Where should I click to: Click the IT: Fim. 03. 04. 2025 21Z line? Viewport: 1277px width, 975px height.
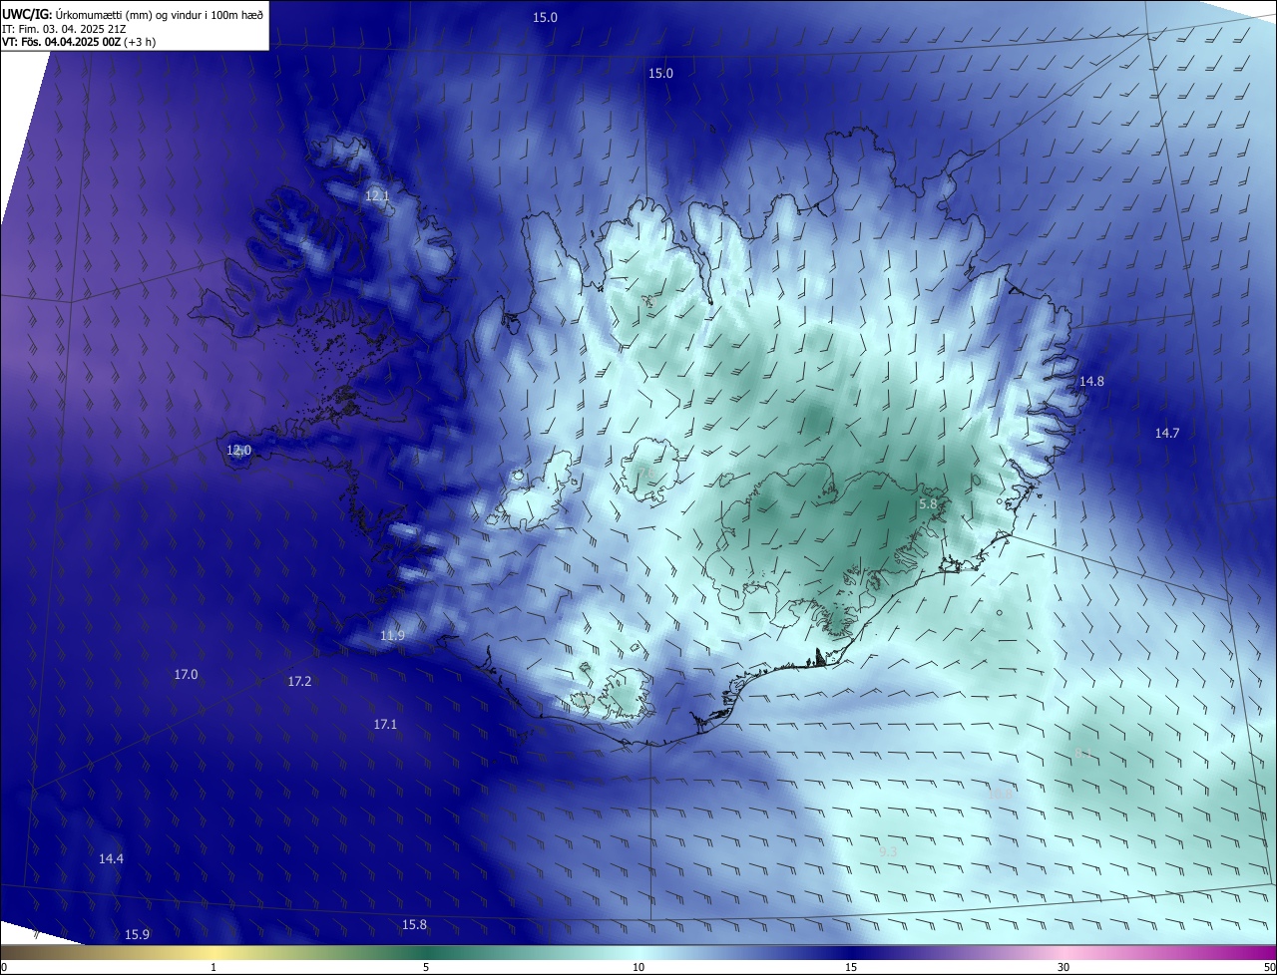point(65,29)
